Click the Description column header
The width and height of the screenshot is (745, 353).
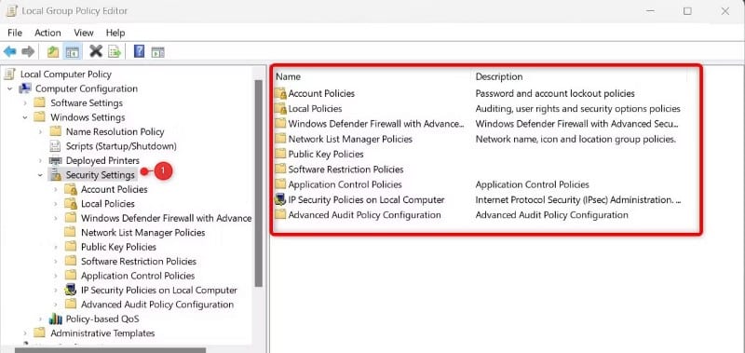(x=499, y=76)
